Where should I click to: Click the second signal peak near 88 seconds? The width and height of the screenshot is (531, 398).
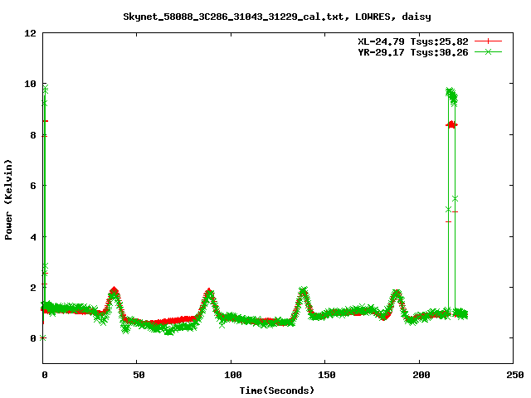[x=209, y=293]
